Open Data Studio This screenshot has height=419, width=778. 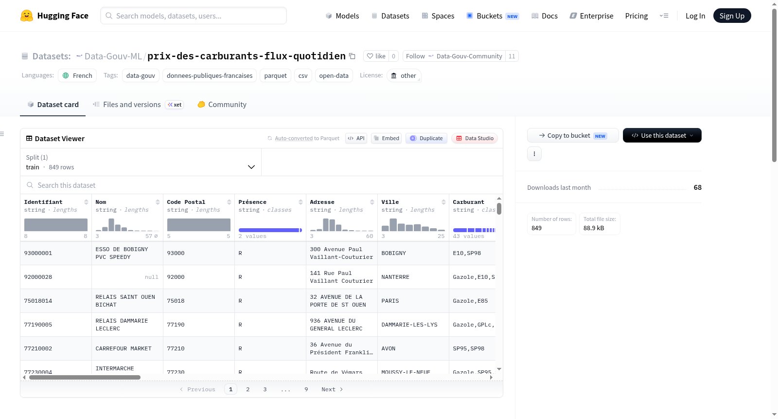475,138
